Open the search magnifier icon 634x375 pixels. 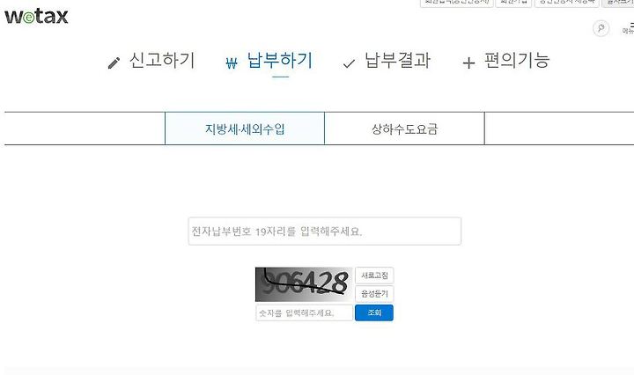click(601, 29)
